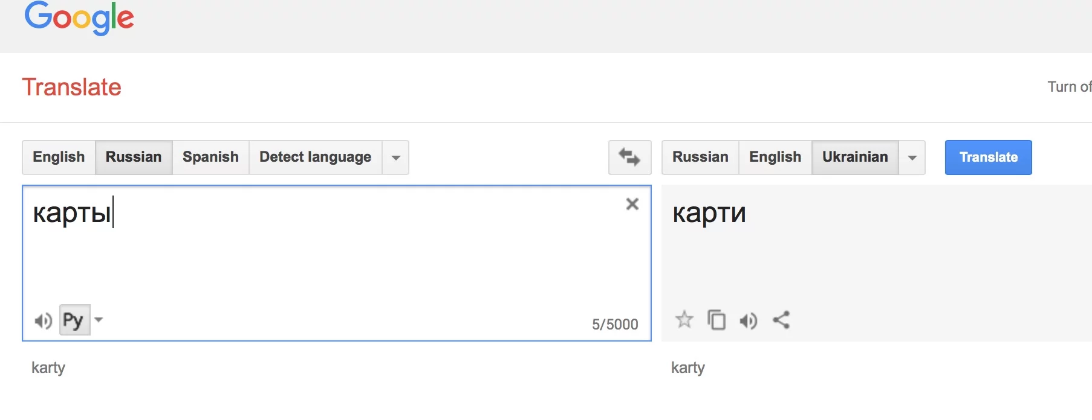Set target language to Russian
This screenshot has height=420, width=1092.
point(700,157)
